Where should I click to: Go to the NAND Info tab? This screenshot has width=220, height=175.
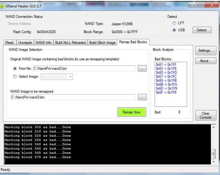click(43, 42)
